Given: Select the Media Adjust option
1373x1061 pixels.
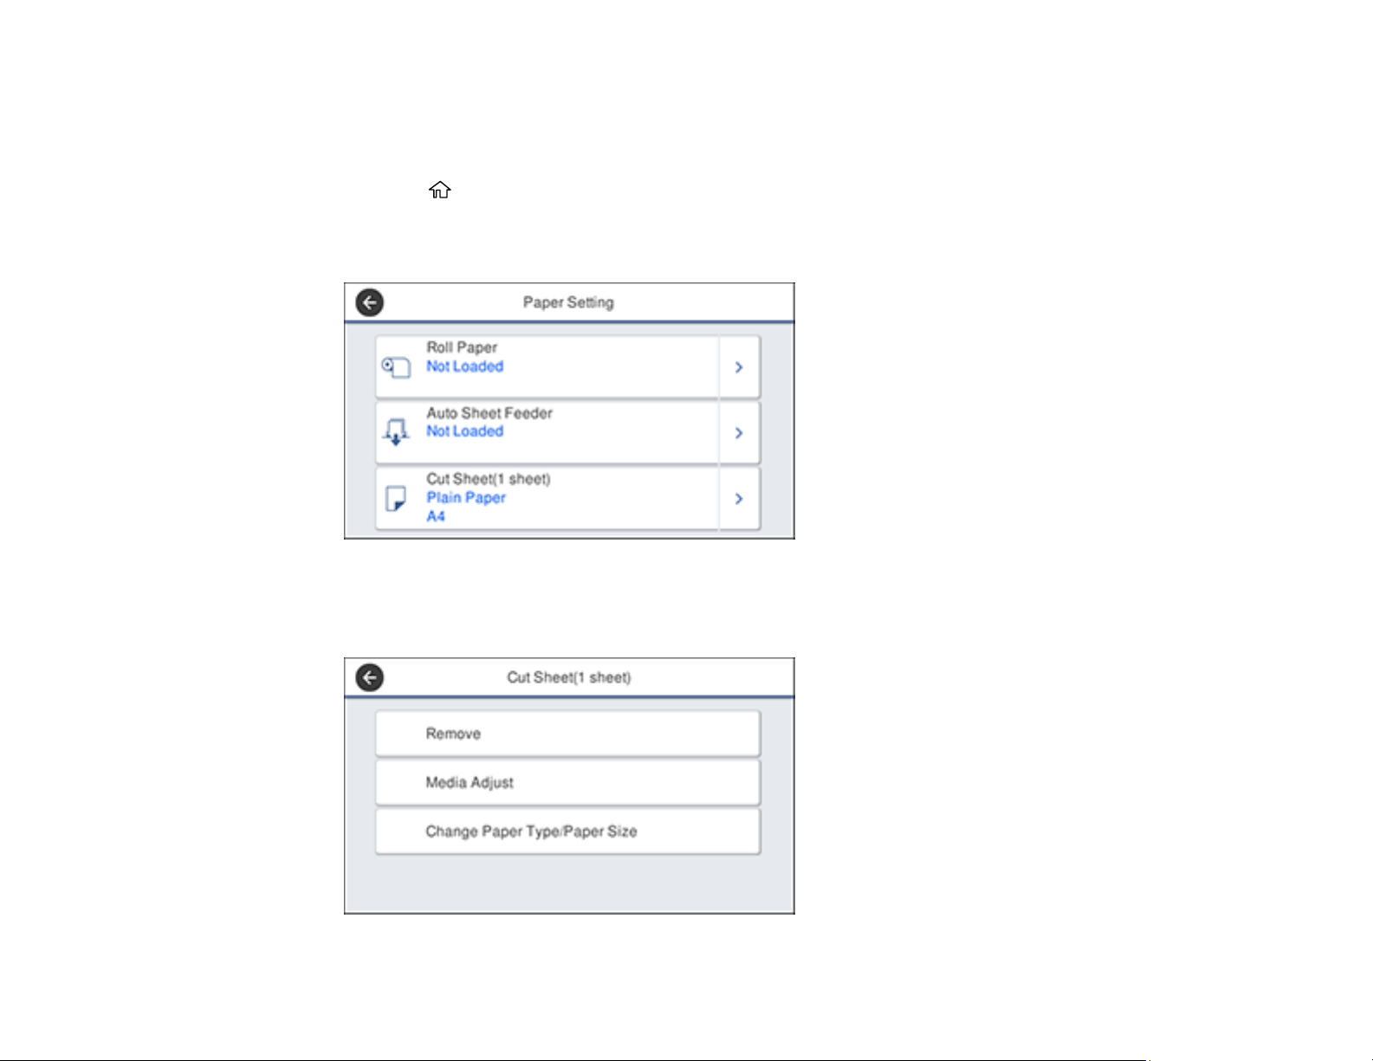Looking at the screenshot, I should click(567, 783).
